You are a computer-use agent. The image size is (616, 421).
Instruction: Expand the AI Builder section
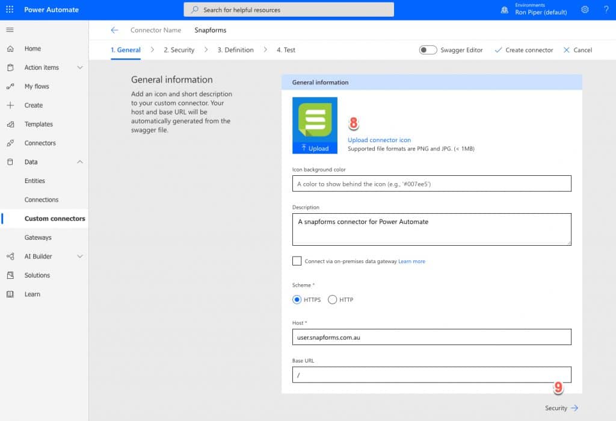[x=79, y=256]
